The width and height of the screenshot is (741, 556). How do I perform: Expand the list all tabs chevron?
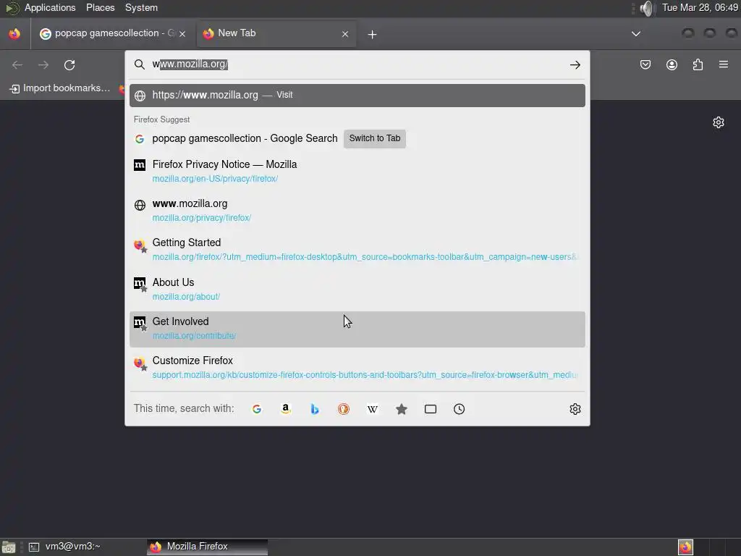[636, 33]
